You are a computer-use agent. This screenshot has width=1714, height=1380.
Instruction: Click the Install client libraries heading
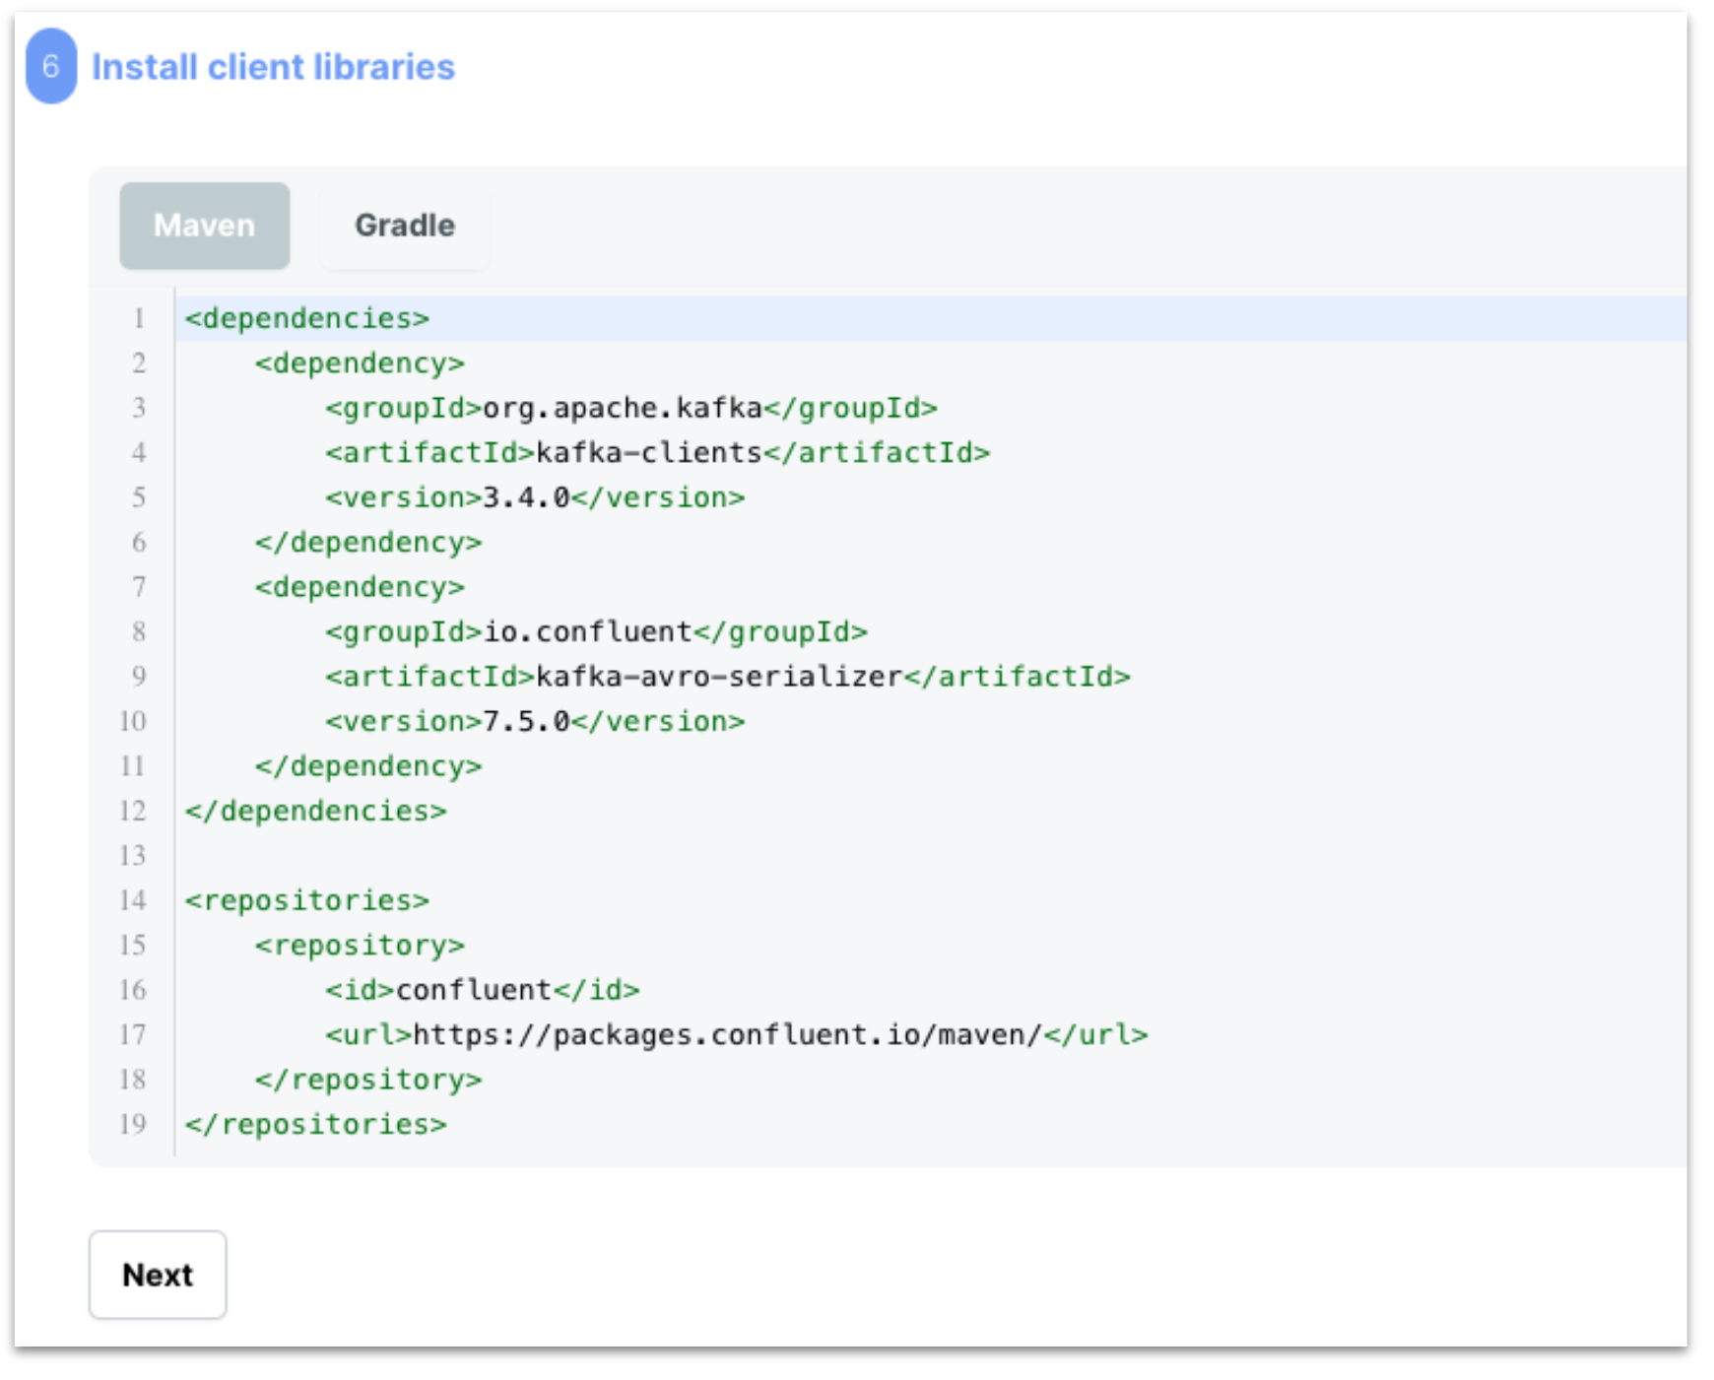272,68
